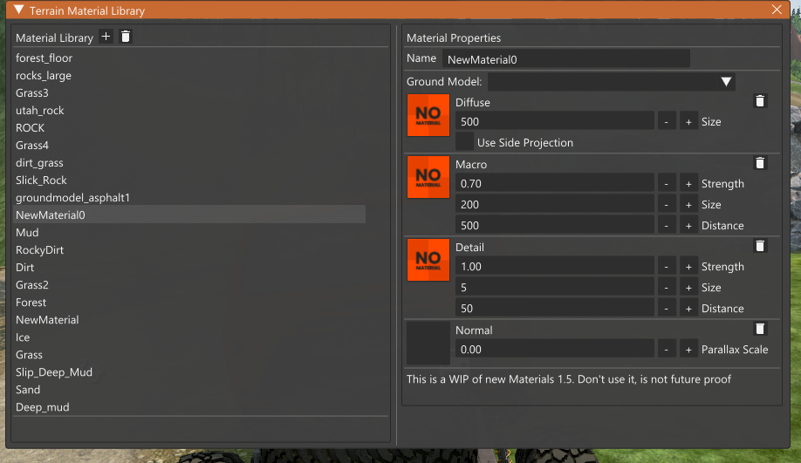Open the Ground Model dropdown
Image resolution: width=801 pixels, height=463 pixels.
click(612, 82)
